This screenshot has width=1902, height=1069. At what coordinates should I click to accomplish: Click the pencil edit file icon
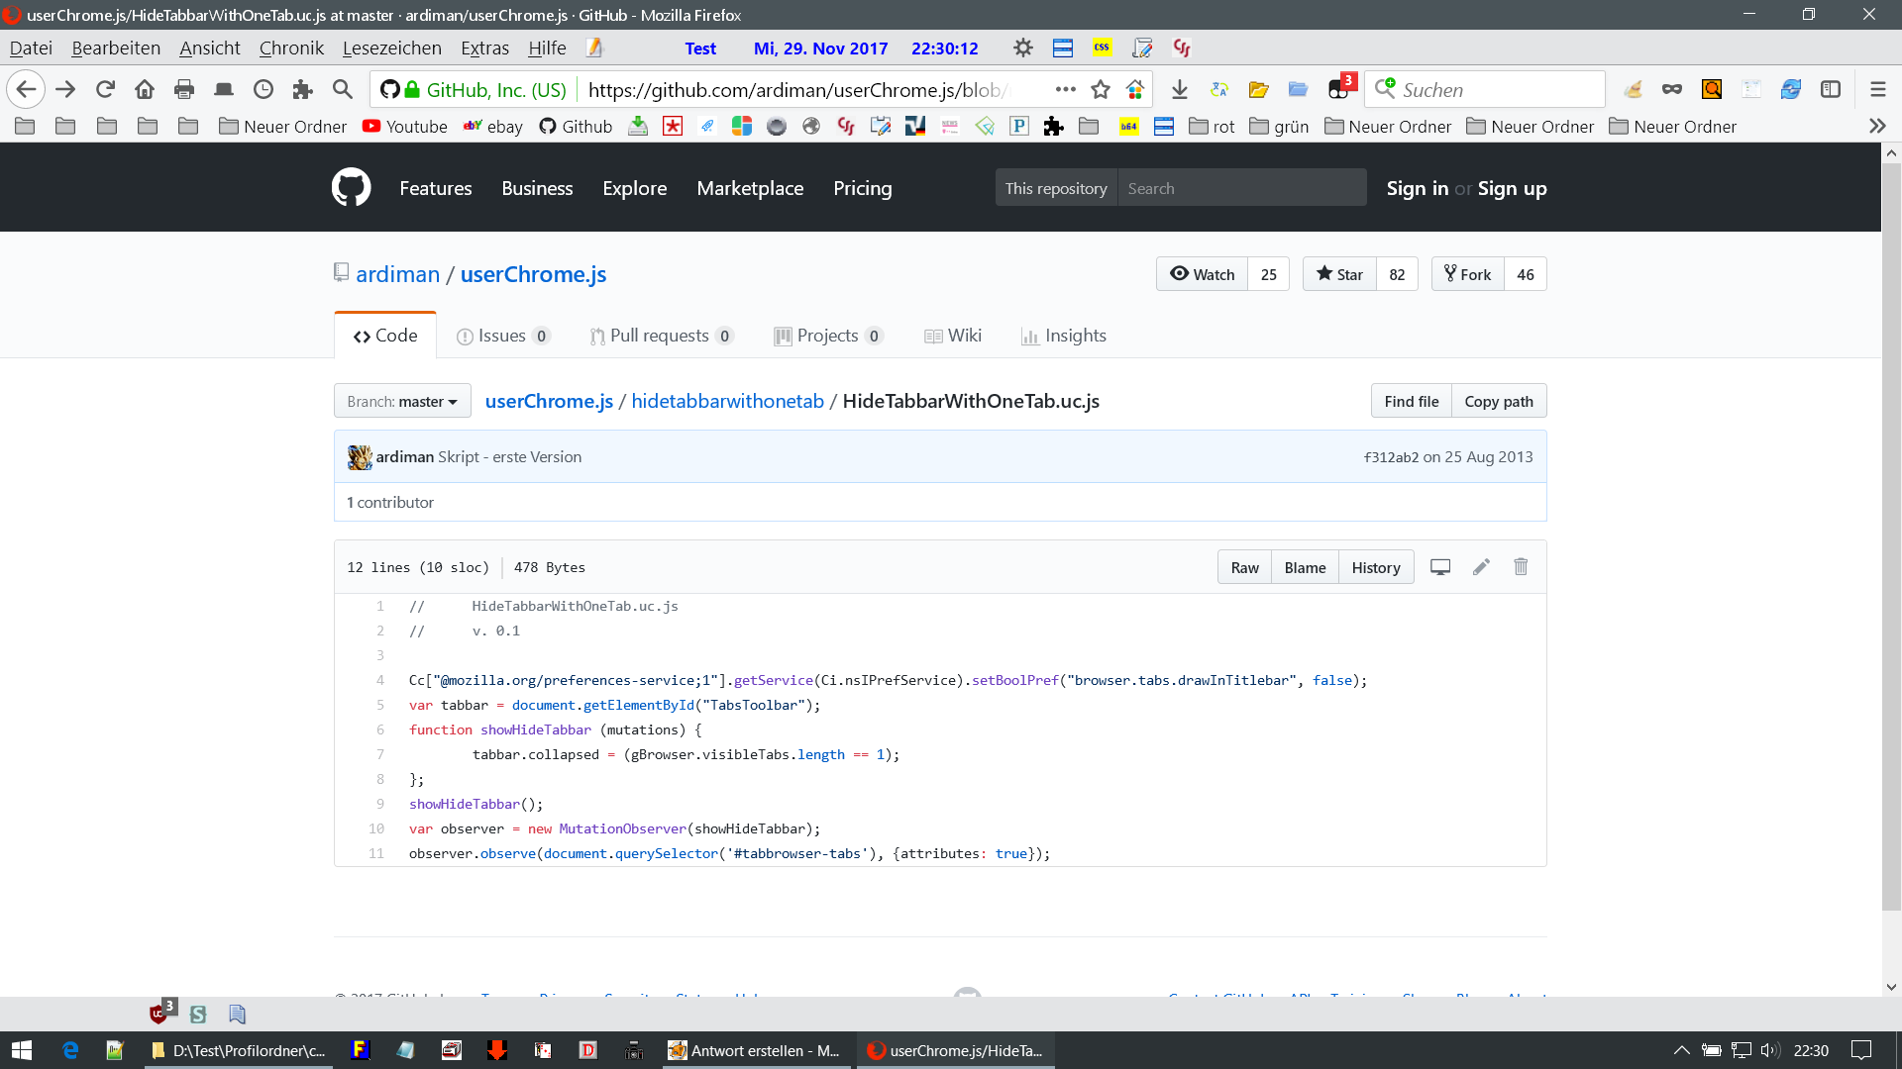pos(1481,567)
